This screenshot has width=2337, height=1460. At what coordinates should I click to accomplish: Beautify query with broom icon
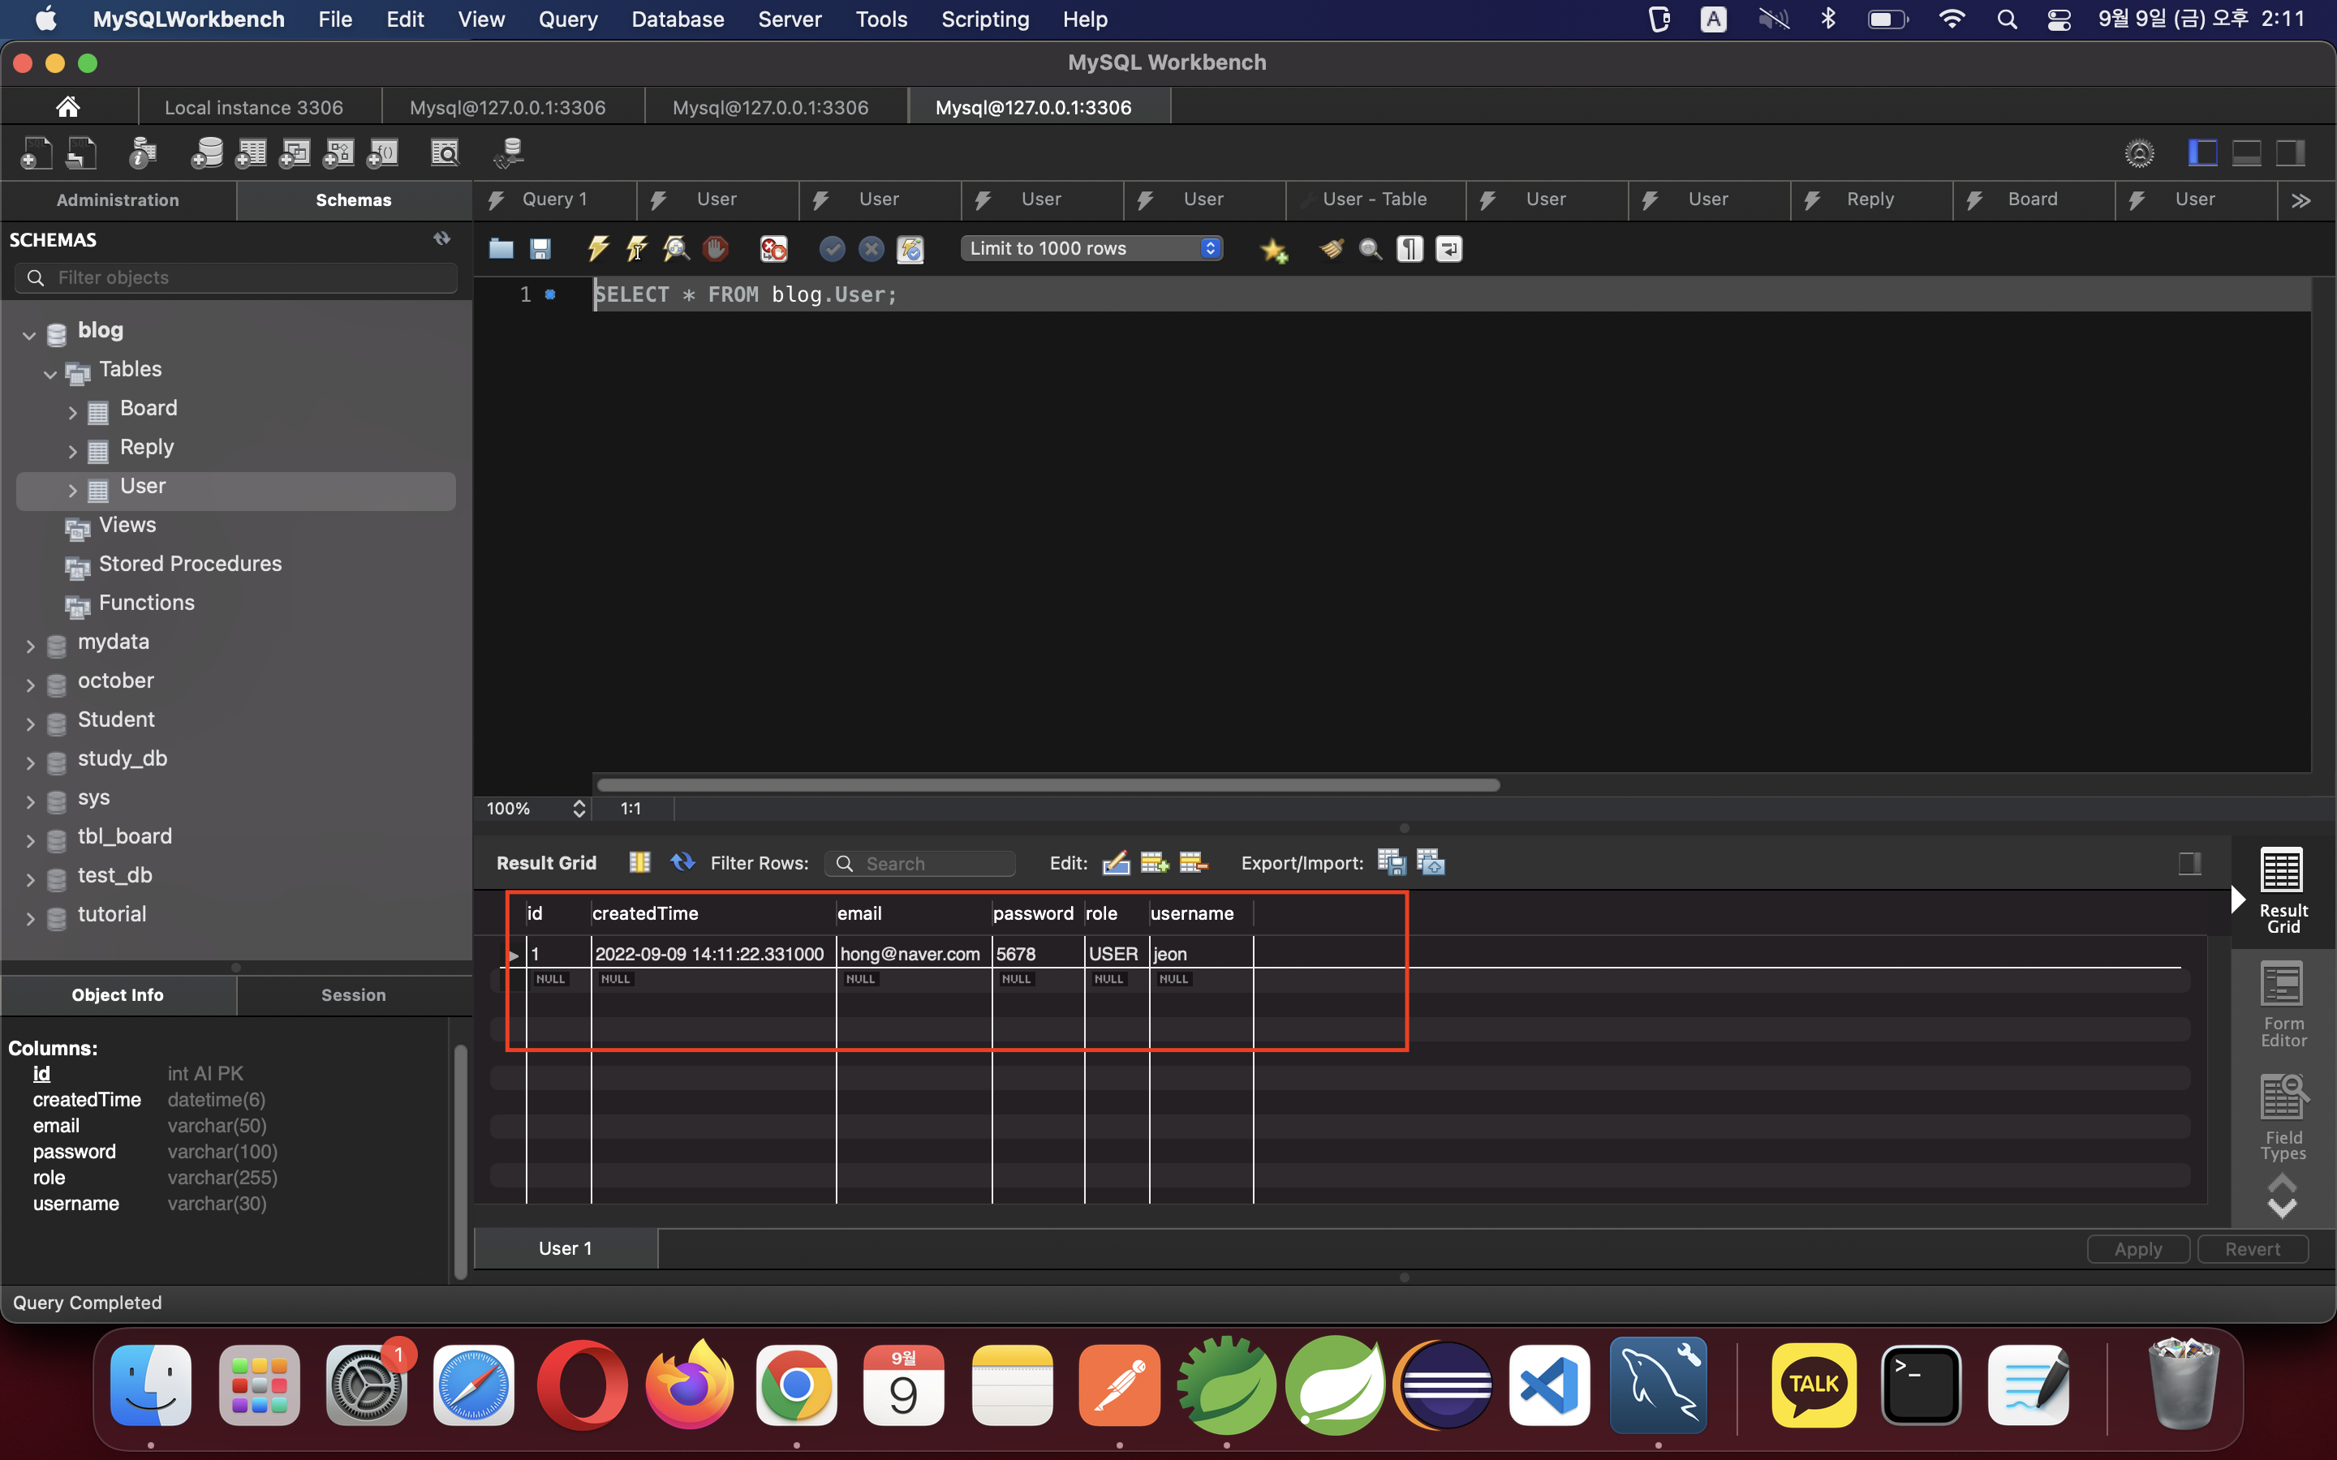click(x=1332, y=249)
